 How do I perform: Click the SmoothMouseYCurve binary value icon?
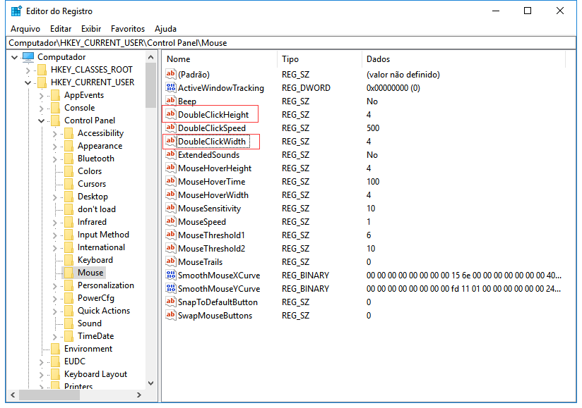[170, 289]
